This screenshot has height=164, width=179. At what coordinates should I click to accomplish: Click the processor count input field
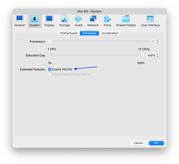pyautogui.click(x=154, y=42)
